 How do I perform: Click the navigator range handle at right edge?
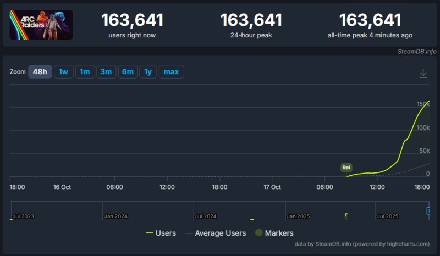428,210
